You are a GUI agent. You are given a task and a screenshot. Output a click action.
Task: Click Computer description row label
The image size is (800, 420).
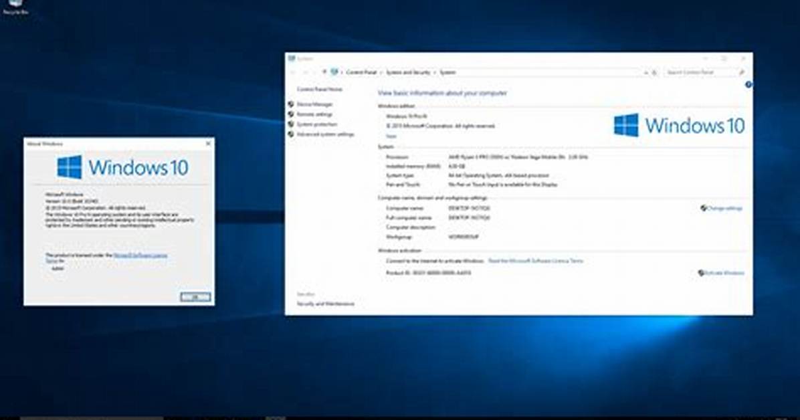click(411, 227)
